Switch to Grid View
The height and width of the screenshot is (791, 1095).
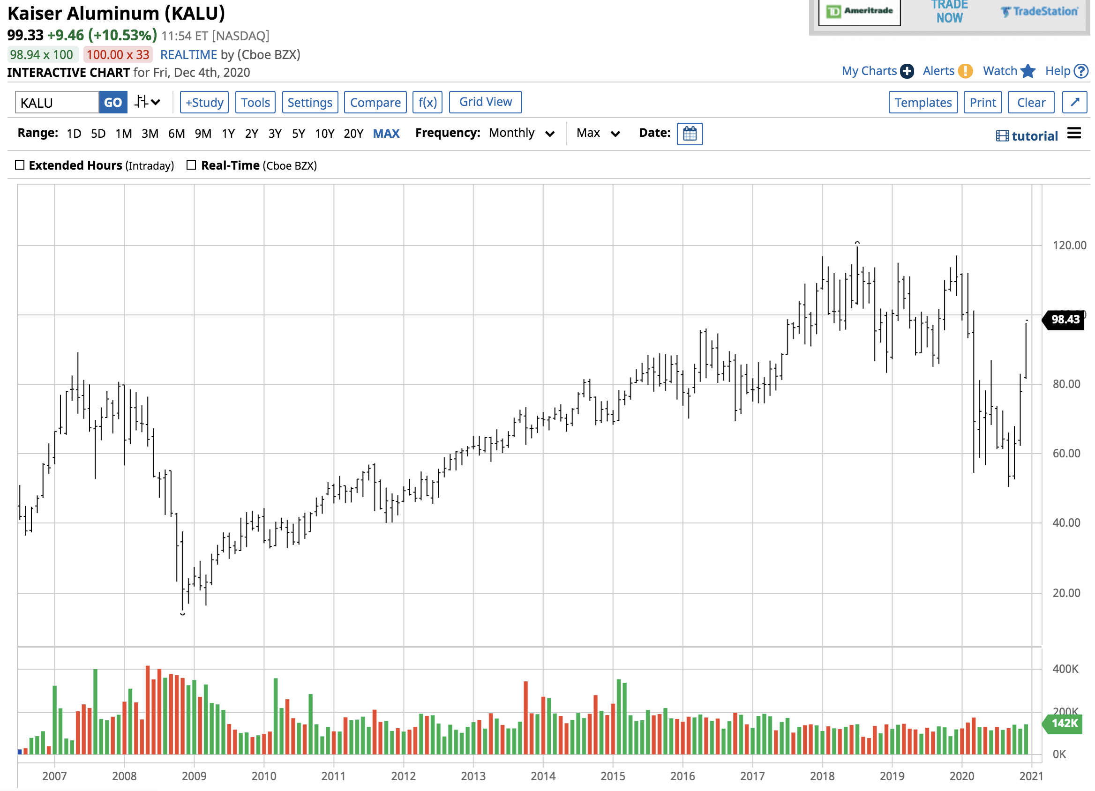[485, 102]
